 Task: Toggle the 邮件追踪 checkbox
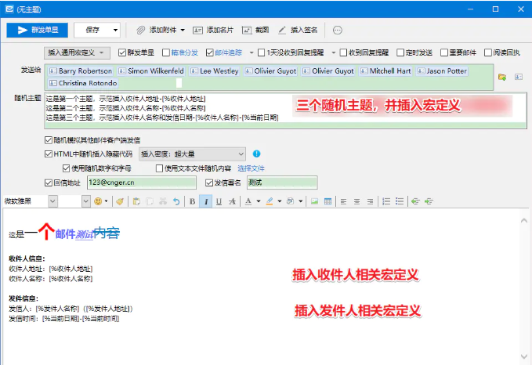(210, 52)
